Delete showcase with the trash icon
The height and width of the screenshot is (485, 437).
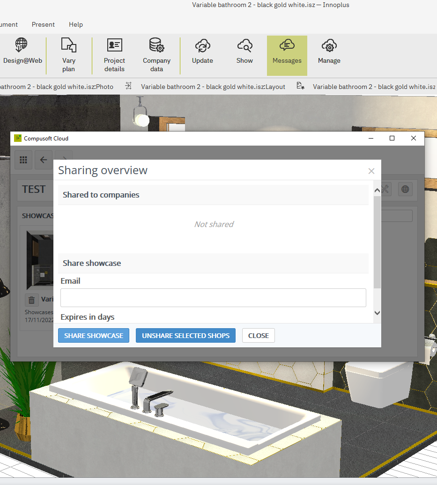(31, 300)
